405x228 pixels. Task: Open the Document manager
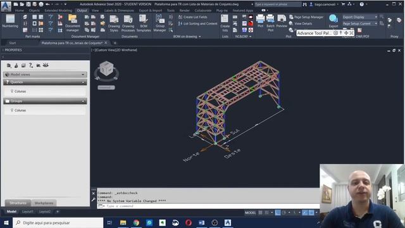73,23
